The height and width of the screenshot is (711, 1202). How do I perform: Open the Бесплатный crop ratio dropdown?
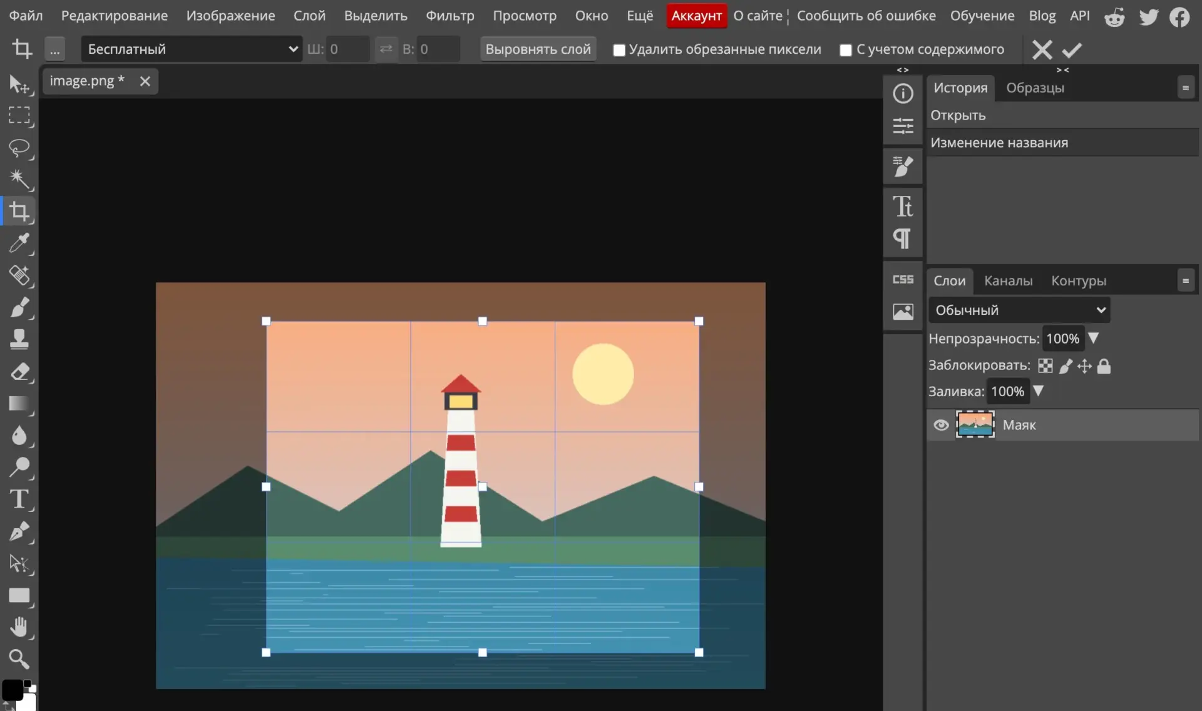[192, 49]
